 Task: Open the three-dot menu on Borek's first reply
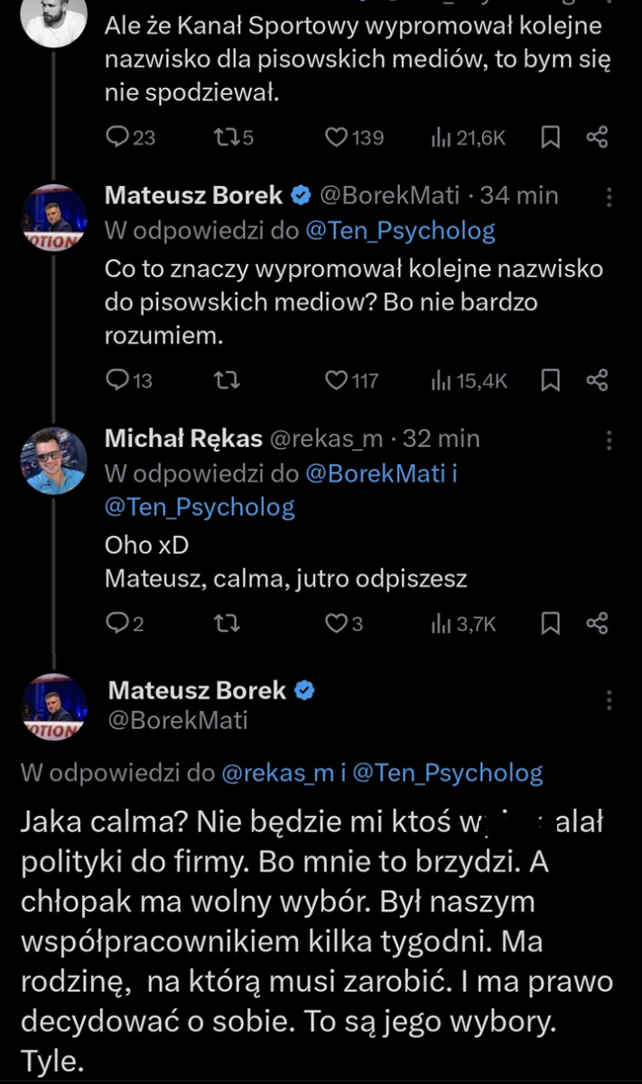610,197
